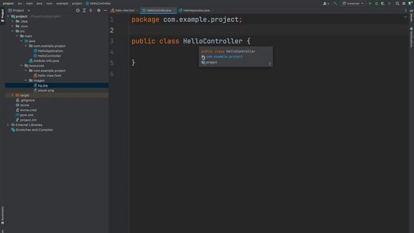
Task: Click Expand All in Project panel
Action: [84, 10]
